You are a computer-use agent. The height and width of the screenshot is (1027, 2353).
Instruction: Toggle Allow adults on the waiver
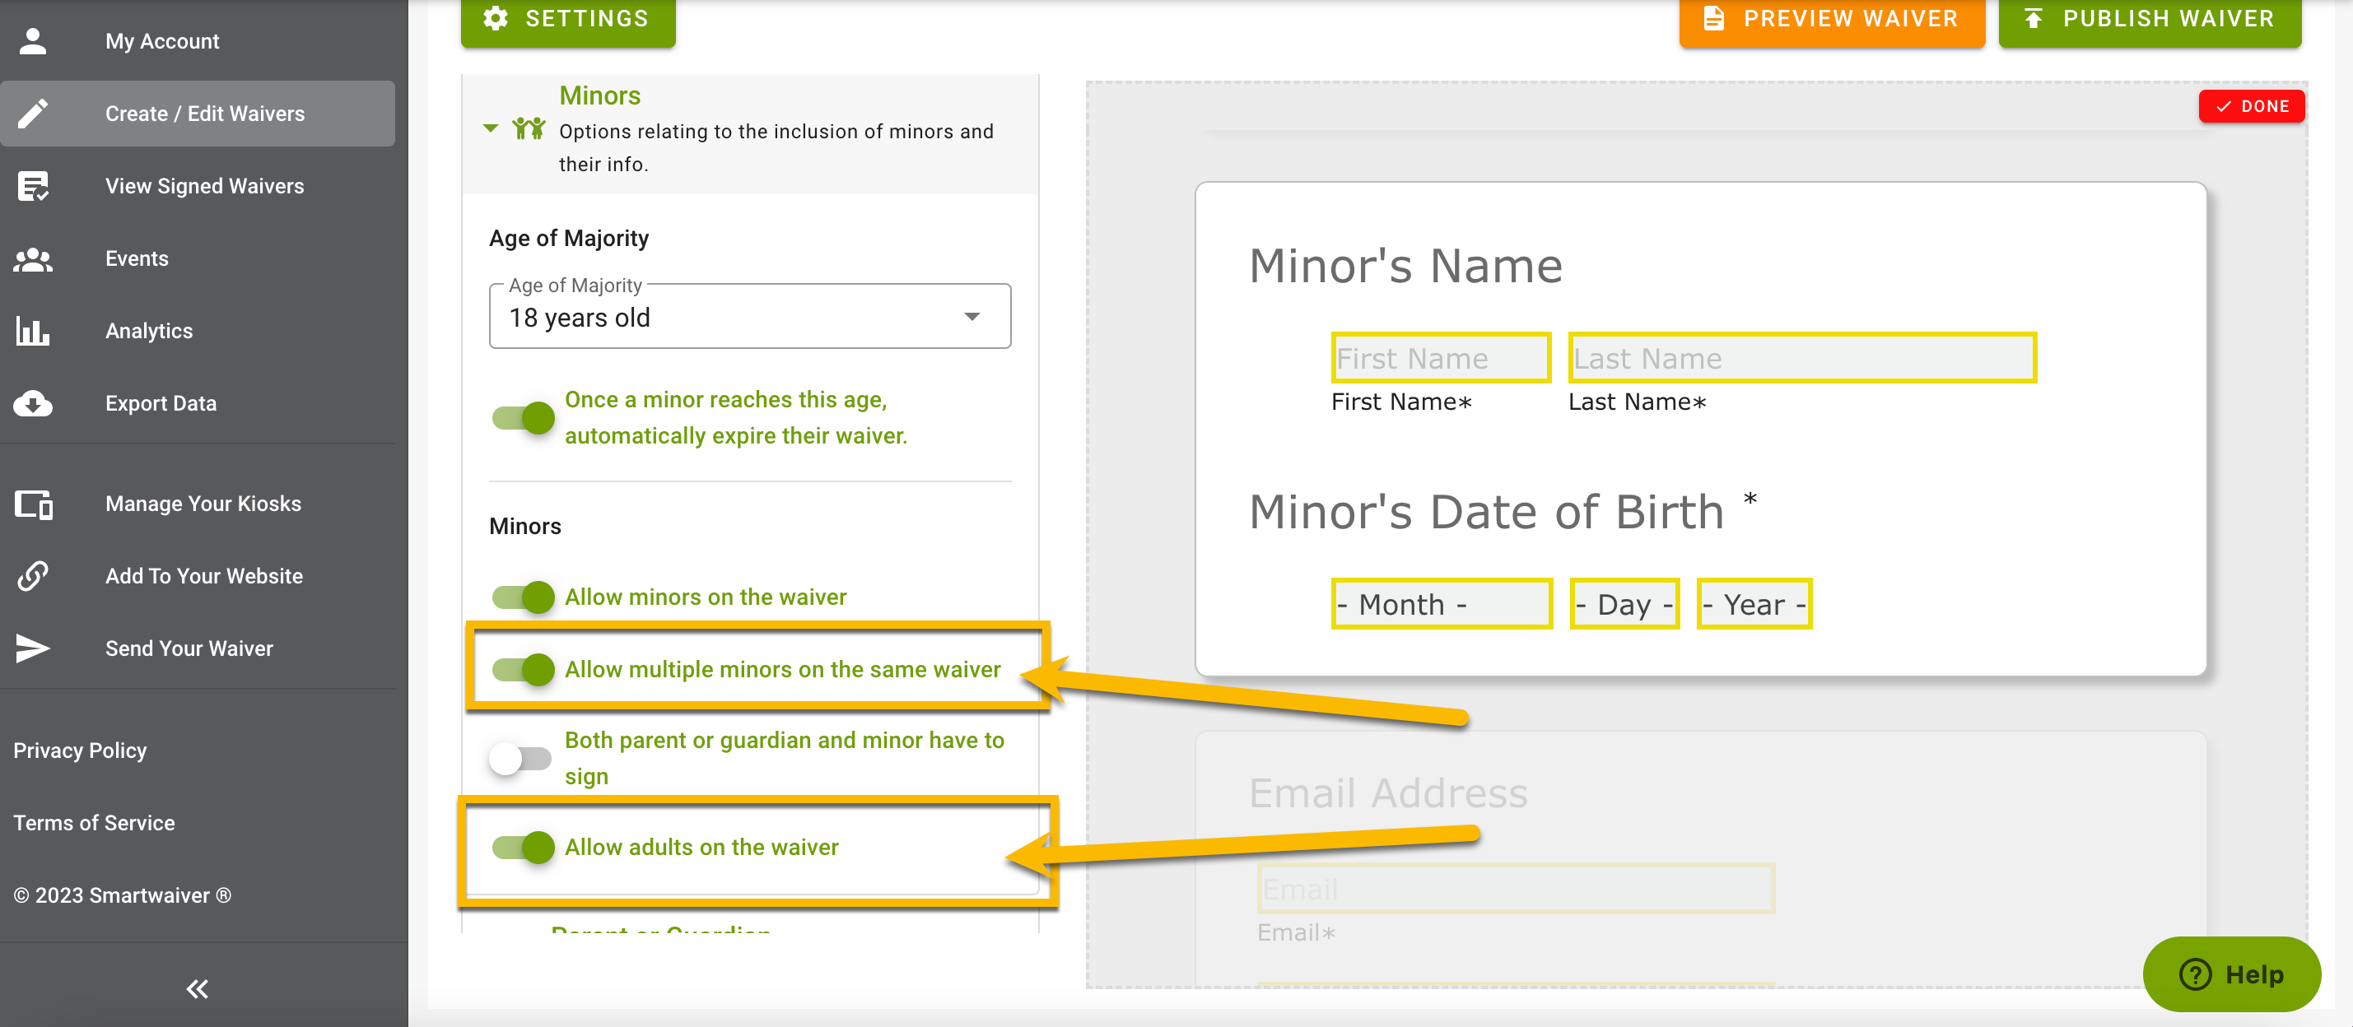pyautogui.click(x=524, y=847)
